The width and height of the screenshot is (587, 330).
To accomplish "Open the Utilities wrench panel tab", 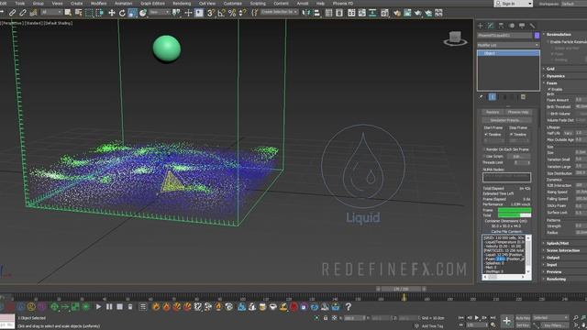I will [532, 26].
